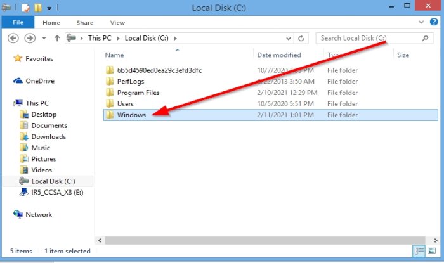The image size is (444, 263).
Task: Click the horizontal scrollbar left arrow
Action: 100,240
